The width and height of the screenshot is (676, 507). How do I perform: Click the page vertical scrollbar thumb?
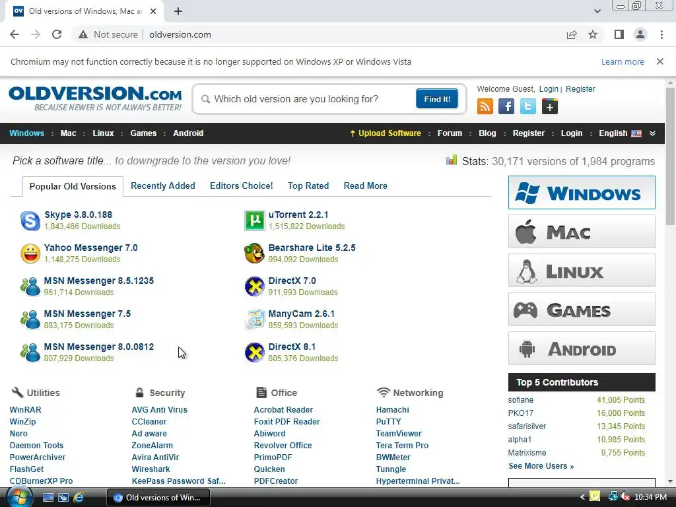click(x=670, y=156)
